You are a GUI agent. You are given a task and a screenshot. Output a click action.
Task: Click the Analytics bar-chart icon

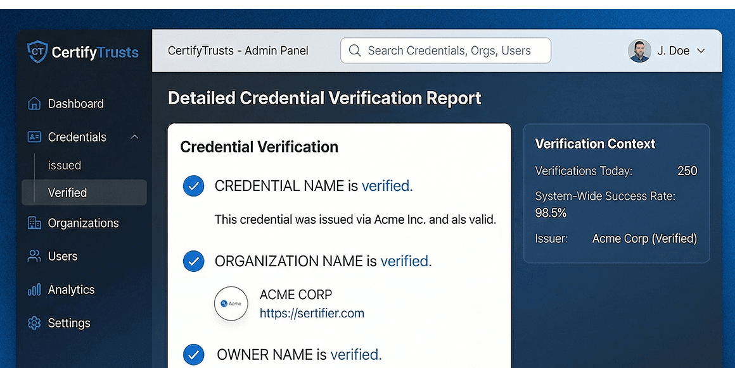[x=33, y=290]
